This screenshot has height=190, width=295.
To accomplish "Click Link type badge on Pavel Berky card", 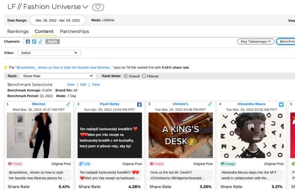I will (x=84, y=164).
